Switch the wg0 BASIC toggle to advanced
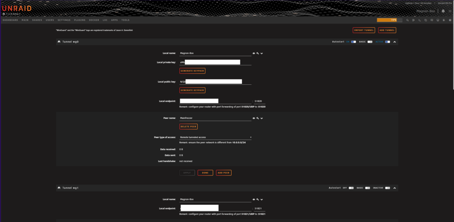This screenshot has height=222, width=454. (x=370, y=42)
